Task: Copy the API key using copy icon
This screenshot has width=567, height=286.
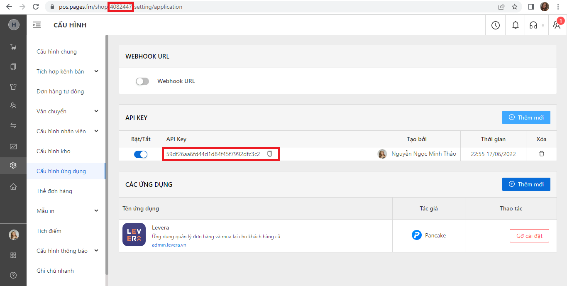Action: 270,154
